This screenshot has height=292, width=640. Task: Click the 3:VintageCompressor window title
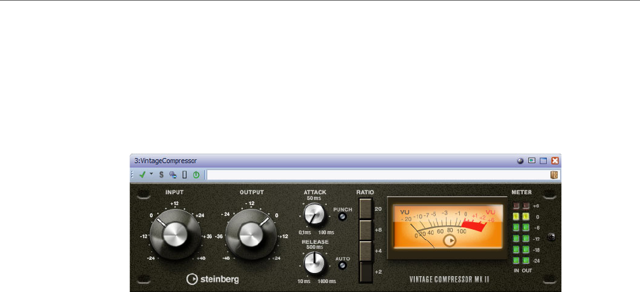pyautogui.click(x=166, y=161)
